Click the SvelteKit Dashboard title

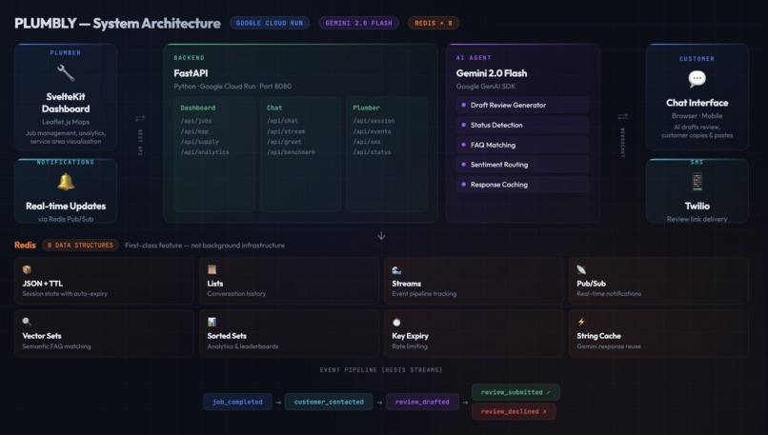(66, 103)
